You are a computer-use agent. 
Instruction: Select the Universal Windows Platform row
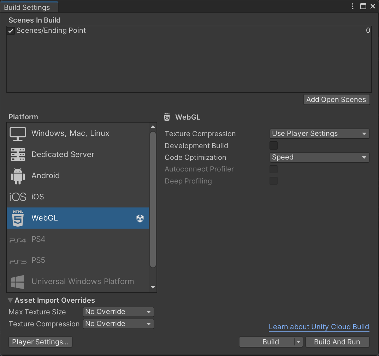(x=78, y=282)
